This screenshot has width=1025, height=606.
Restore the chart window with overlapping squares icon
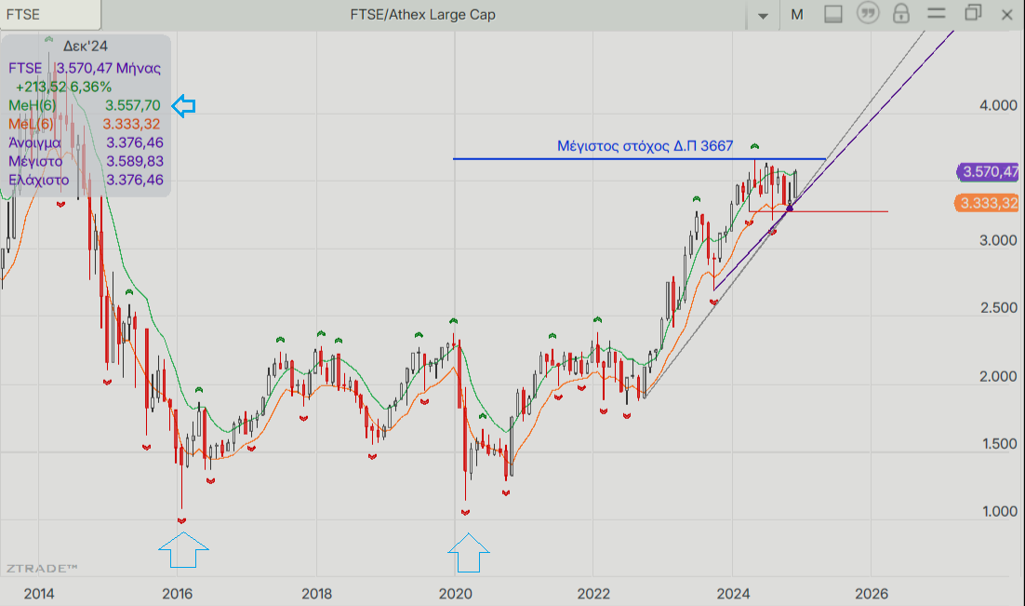pyautogui.click(x=973, y=12)
